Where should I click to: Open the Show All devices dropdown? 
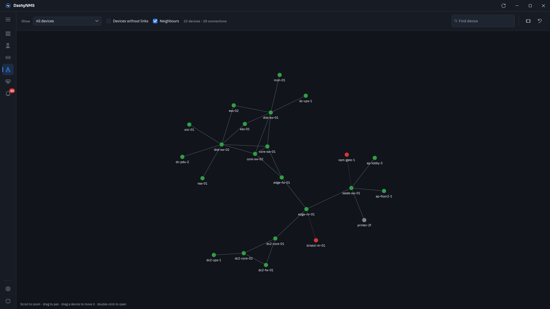67,21
